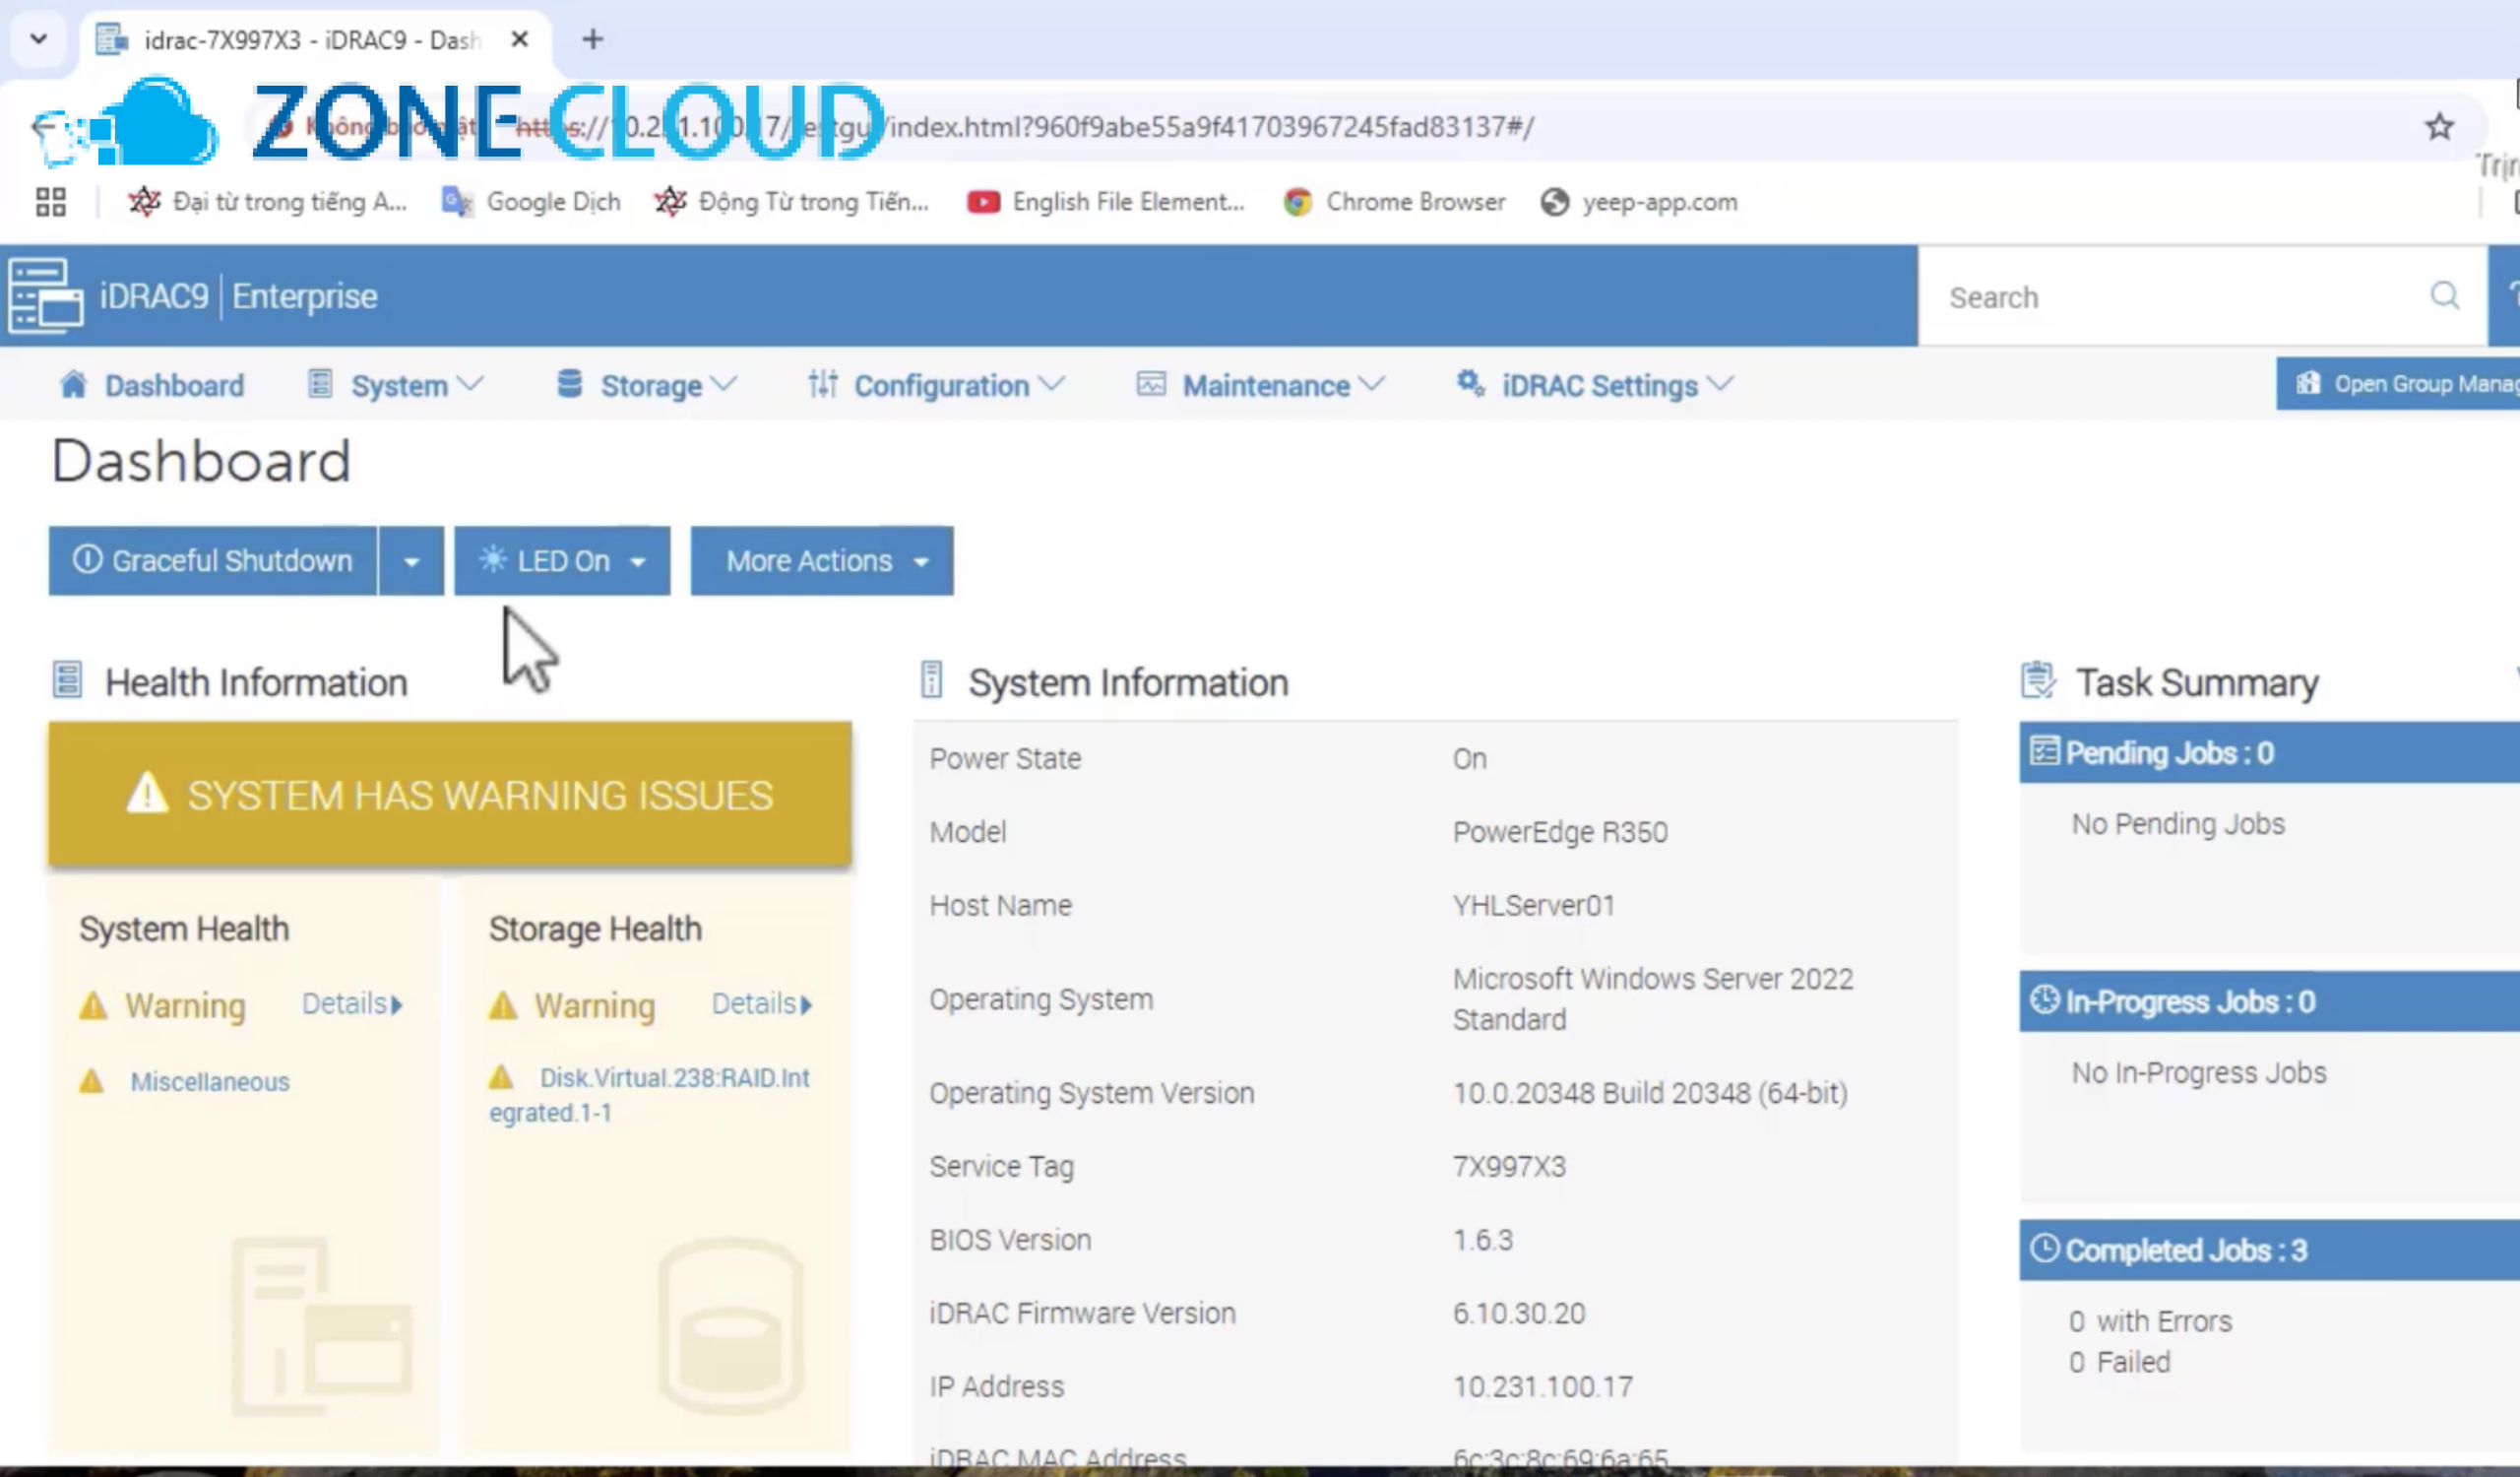Click the No In-Progress Jobs text
The height and width of the screenshot is (1477, 2520).
click(x=2198, y=1073)
